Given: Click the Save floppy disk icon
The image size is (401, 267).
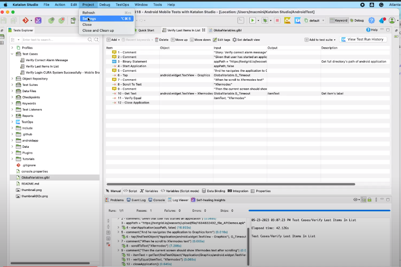Looking at the screenshot, I should 4,20.
